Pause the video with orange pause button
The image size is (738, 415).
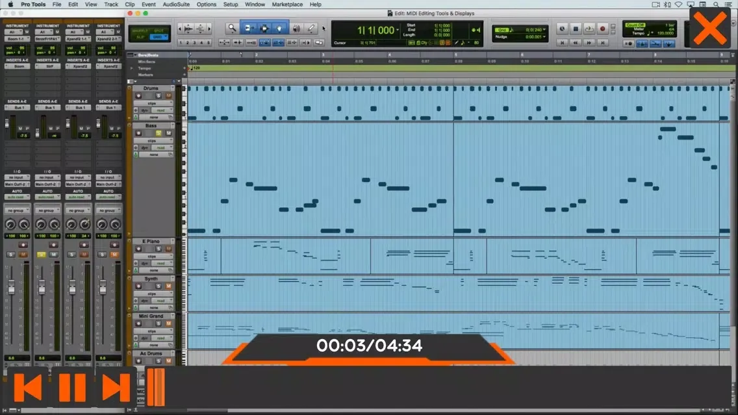pos(72,388)
